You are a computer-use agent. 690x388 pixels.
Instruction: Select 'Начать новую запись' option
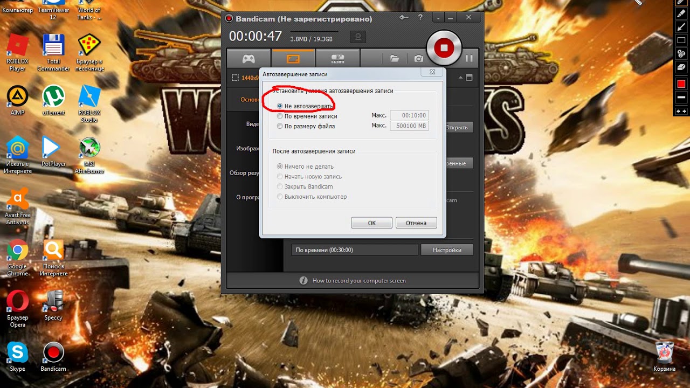(x=280, y=177)
